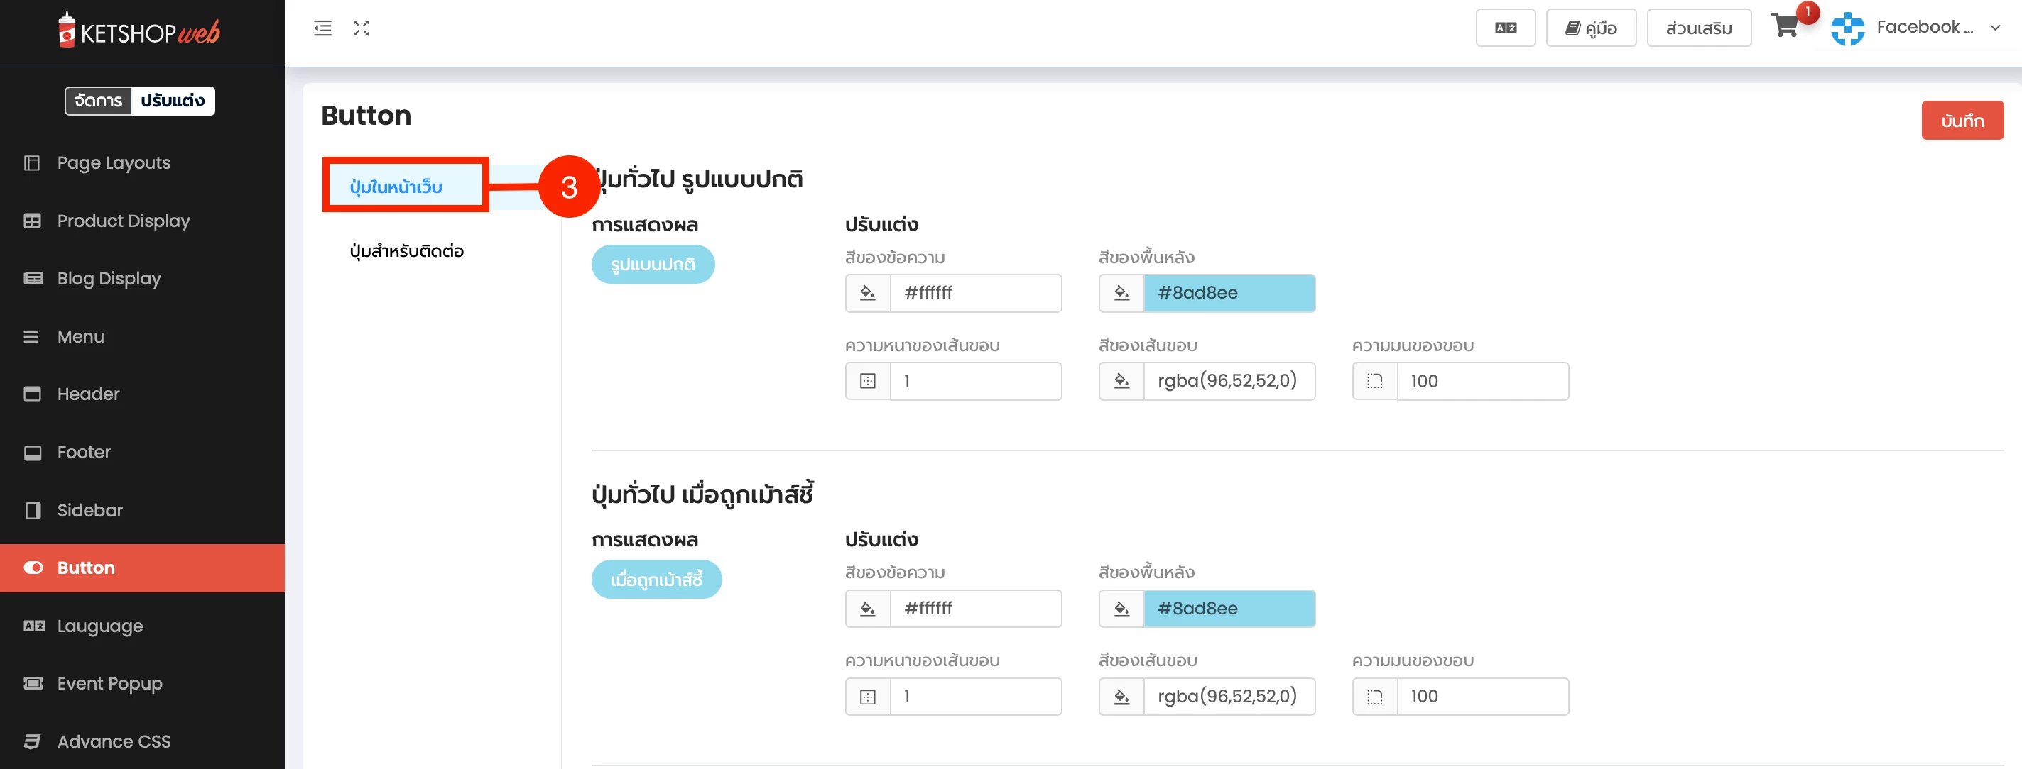The width and height of the screenshot is (2022, 769).
Task: Edit normal text color #ffffff field
Action: (975, 293)
